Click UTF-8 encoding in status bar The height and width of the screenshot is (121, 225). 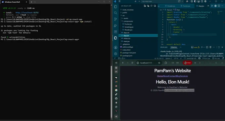[176, 58]
